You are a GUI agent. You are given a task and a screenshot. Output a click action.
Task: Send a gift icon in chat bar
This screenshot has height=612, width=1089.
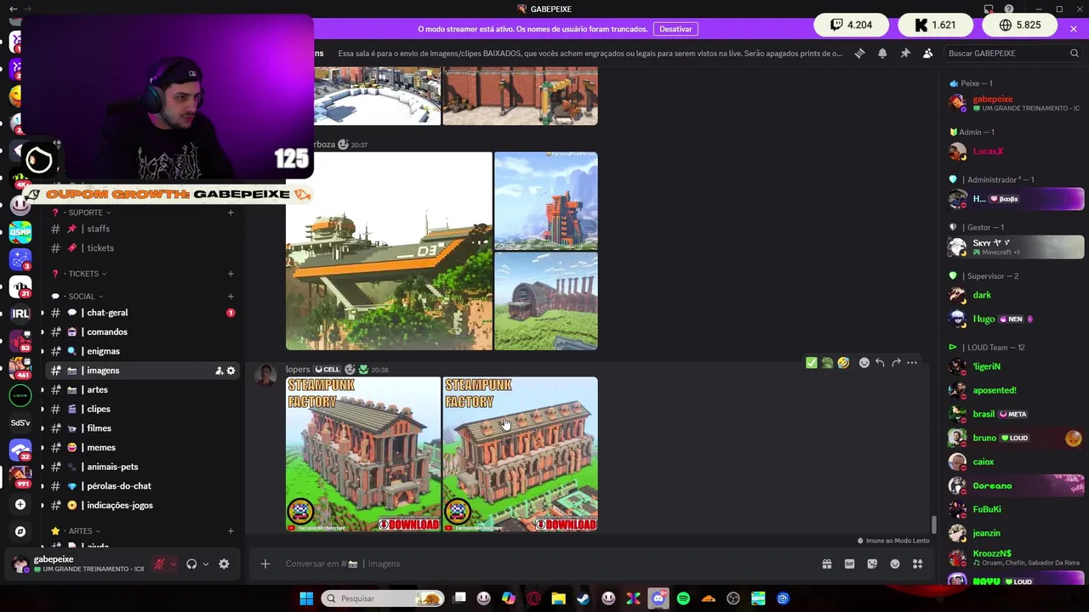click(826, 564)
